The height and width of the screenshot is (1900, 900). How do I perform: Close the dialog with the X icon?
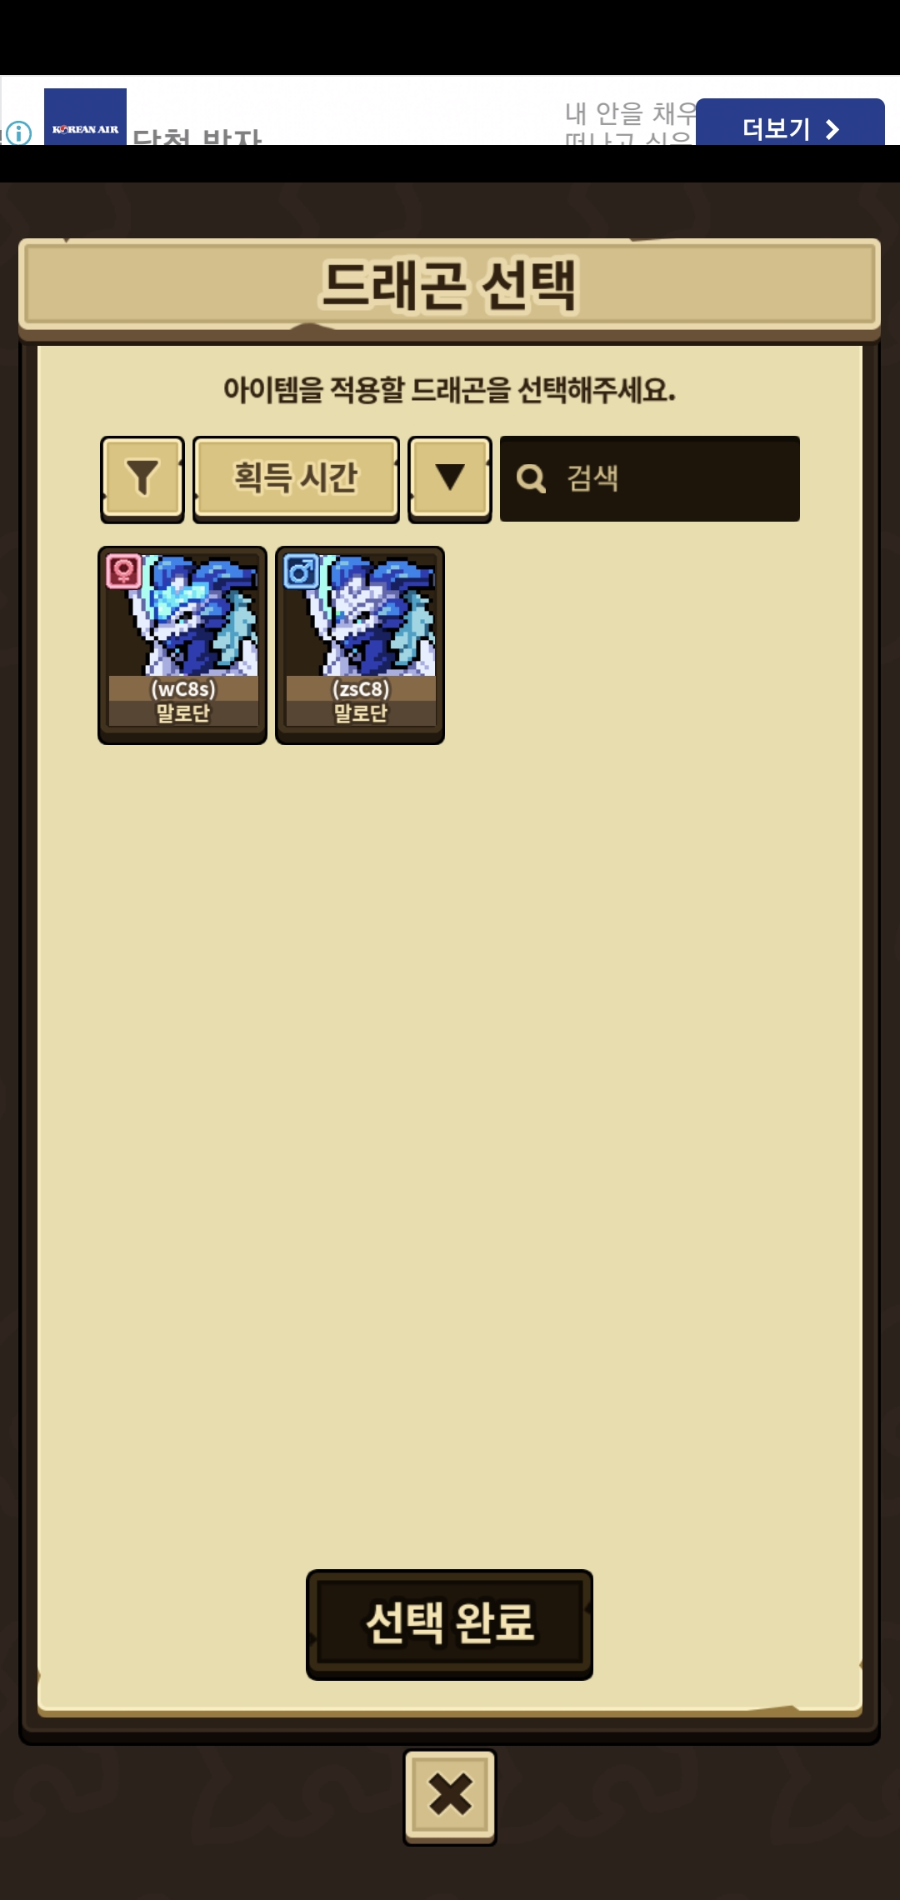coord(450,1797)
